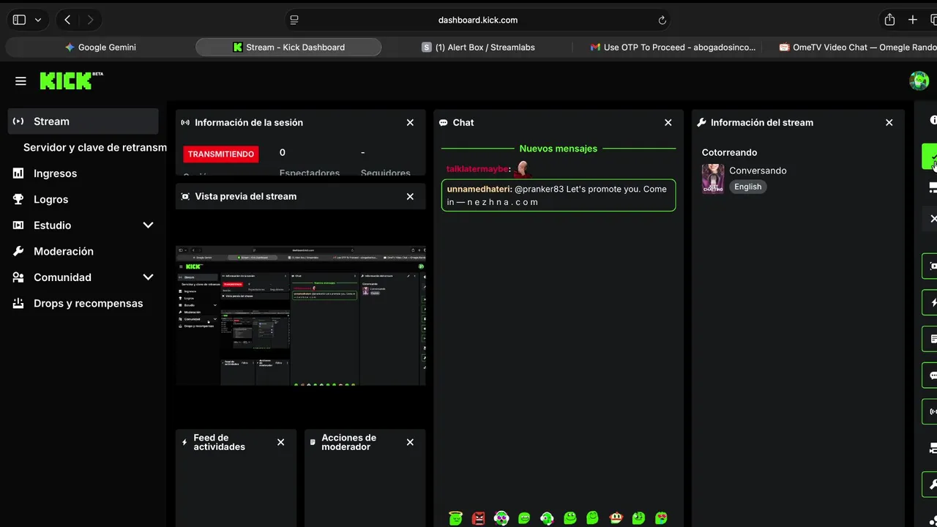Click the Logros trophy icon in sidebar

point(18,199)
